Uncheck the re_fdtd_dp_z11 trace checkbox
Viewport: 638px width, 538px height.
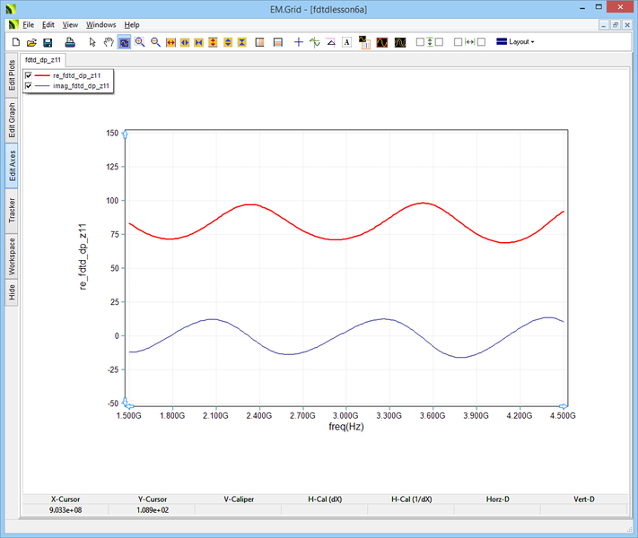(x=29, y=75)
